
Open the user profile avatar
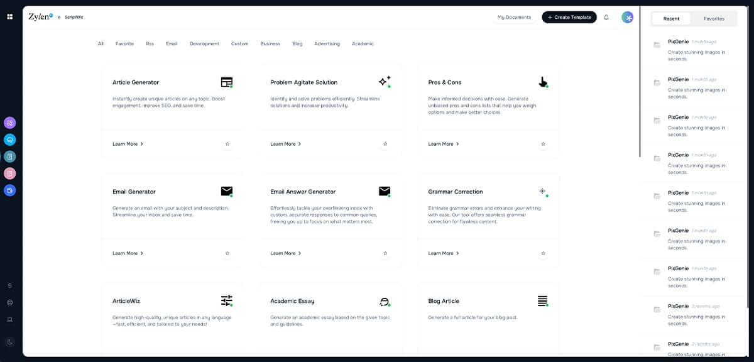coord(627,17)
